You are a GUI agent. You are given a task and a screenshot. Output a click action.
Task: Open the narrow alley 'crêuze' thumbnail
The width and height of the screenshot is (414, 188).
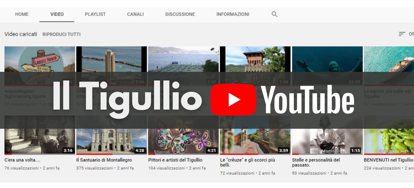pos(255,135)
